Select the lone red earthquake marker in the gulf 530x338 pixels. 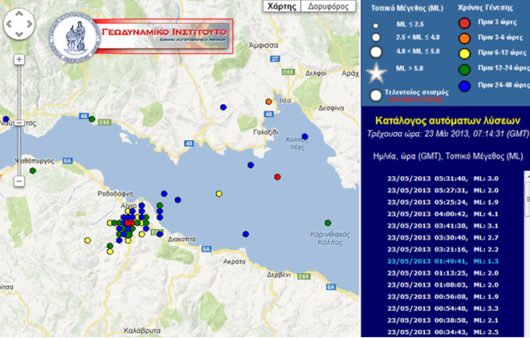point(277,176)
